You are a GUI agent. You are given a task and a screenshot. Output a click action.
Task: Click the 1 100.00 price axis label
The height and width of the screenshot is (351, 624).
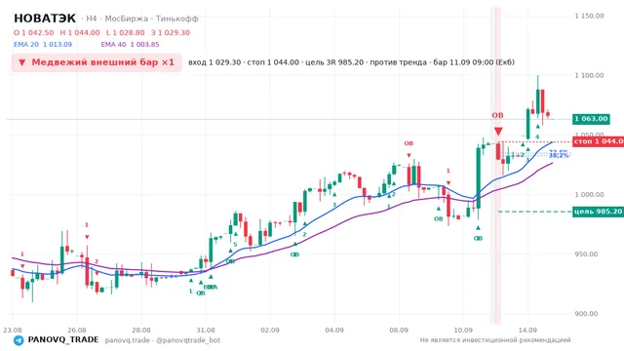tap(589, 75)
